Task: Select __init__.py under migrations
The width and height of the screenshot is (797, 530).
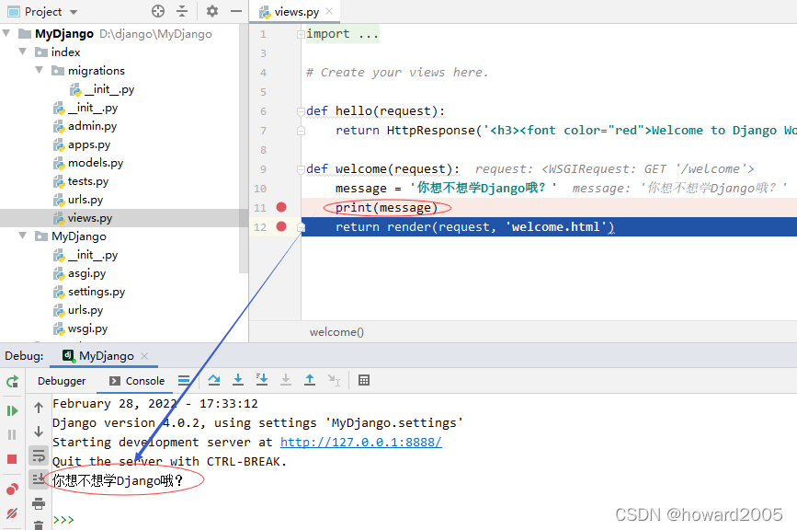Action: tap(102, 89)
